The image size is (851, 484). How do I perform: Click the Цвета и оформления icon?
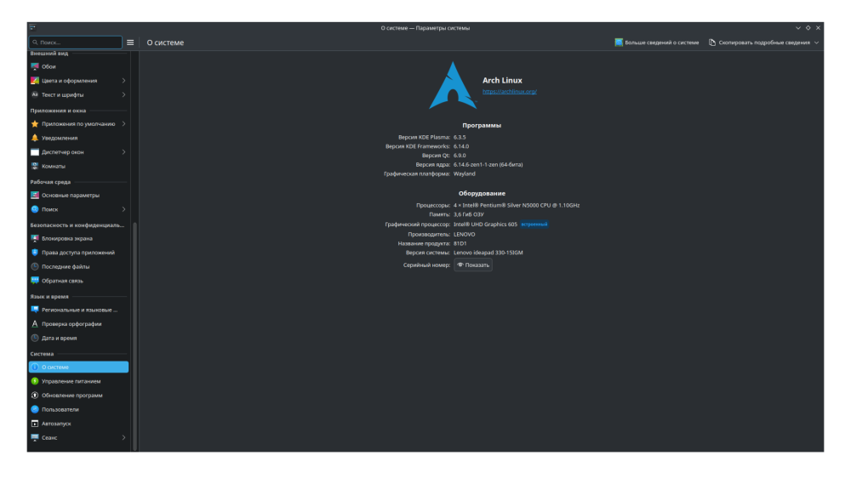(x=35, y=80)
